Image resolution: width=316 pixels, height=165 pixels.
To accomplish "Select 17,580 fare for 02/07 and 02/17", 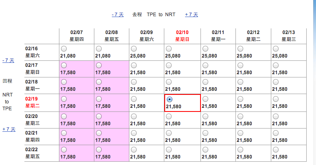I will [64, 65].
